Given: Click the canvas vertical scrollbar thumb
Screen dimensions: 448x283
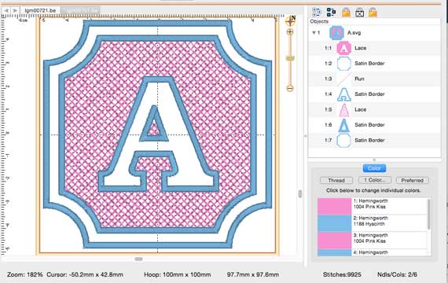Looking at the screenshot, I should tap(300, 194).
